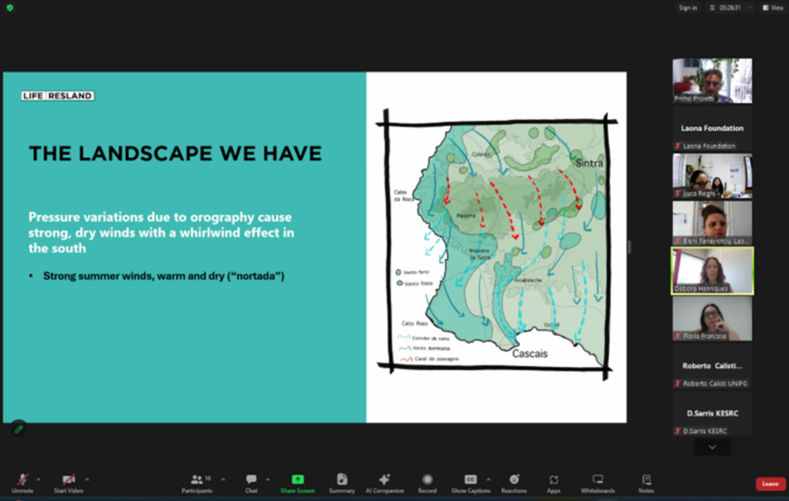Expand the Participants options arrow
The width and height of the screenshot is (789, 501).
(223, 479)
